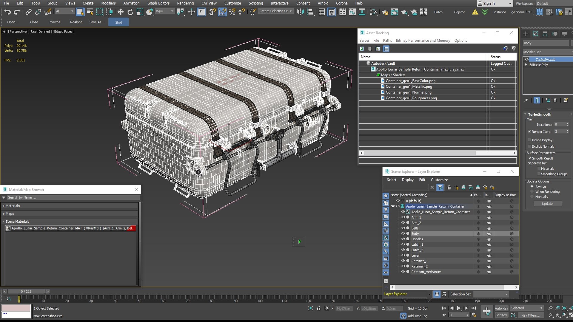Collapse the Apollo_Lunar_Sample_Return_Container layer

pyautogui.click(x=393, y=206)
